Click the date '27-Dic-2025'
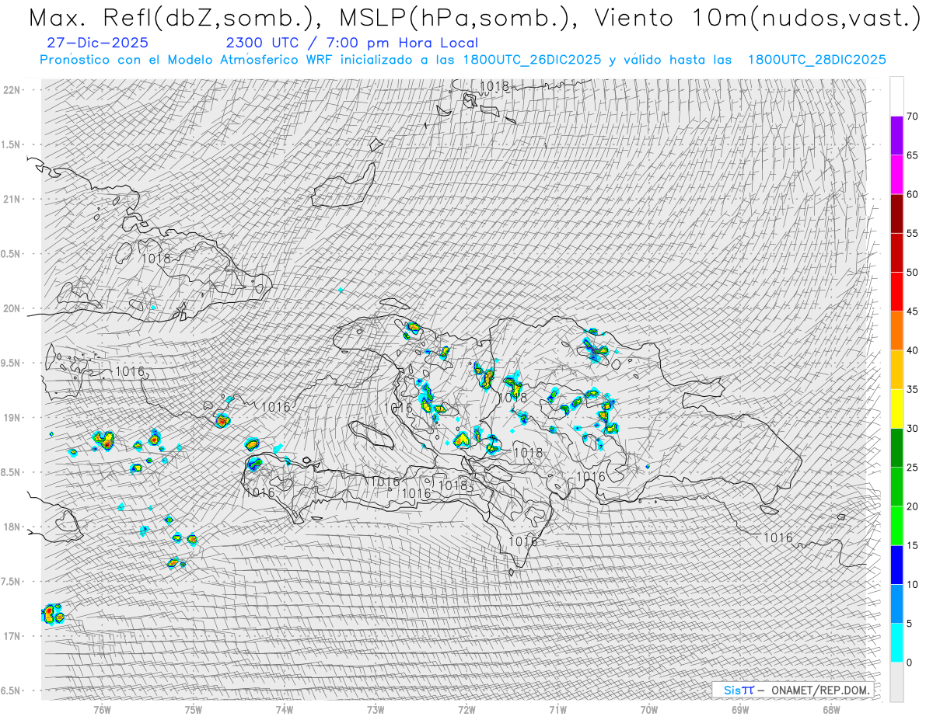933x720 pixels. [97, 43]
